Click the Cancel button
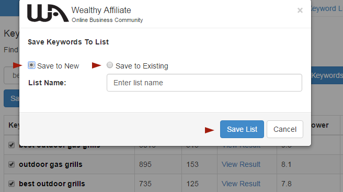 (285, 129)
